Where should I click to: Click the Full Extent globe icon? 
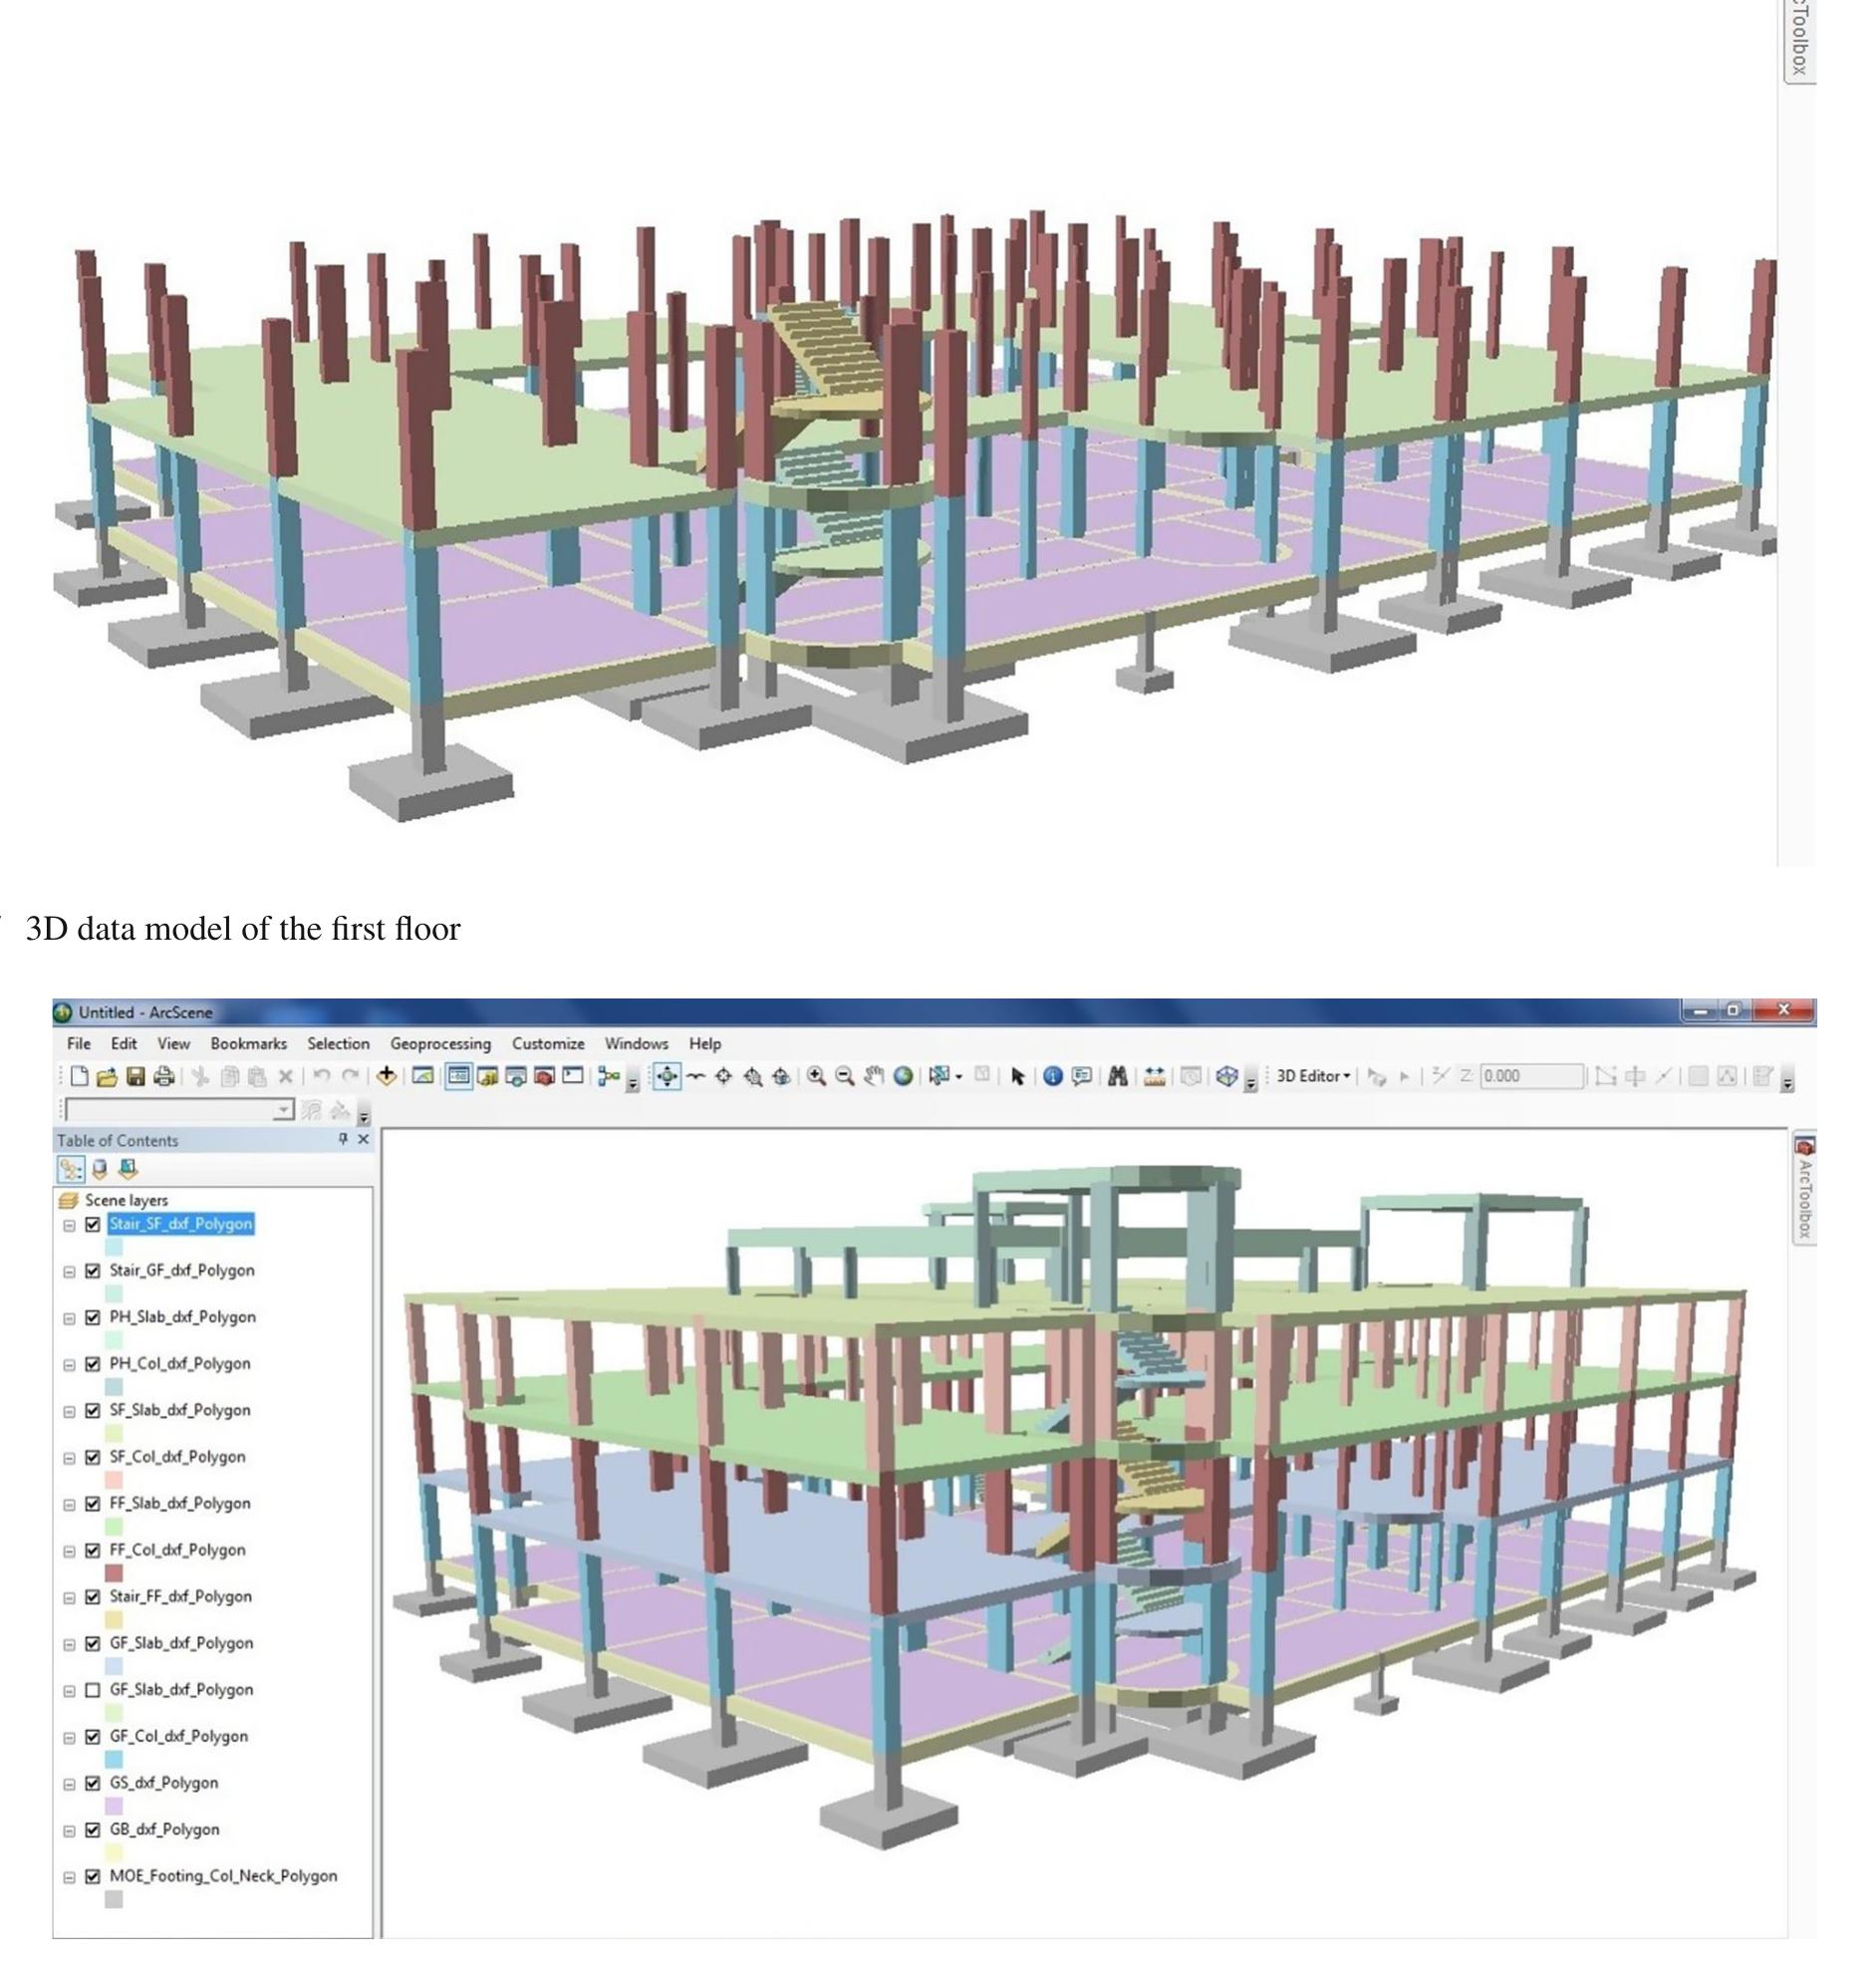tap(903, 1077)
